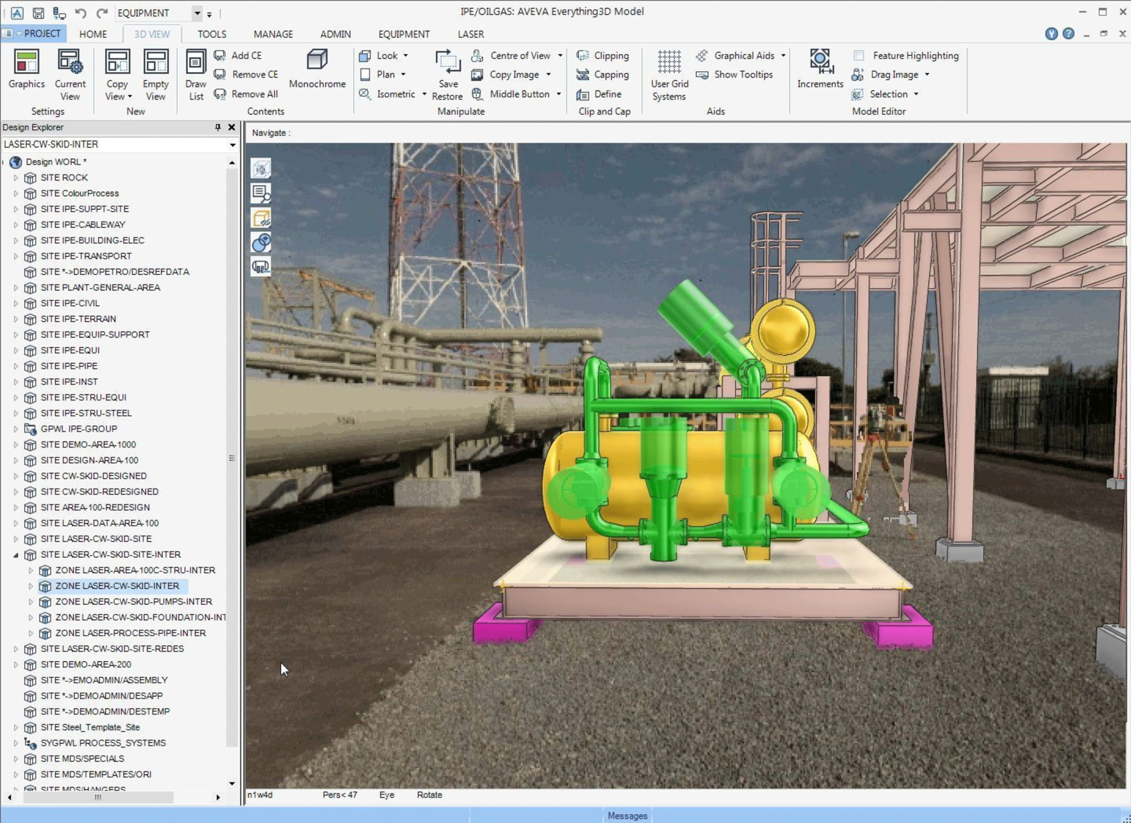Image resolution: width=1131 pixels, height=823 pixels.
Task: Open the MANAGE ribbon tab
Action: click(x=273, y=34)
